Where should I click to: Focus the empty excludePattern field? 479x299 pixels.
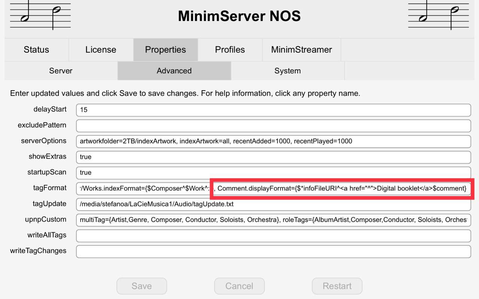point(273,126)
